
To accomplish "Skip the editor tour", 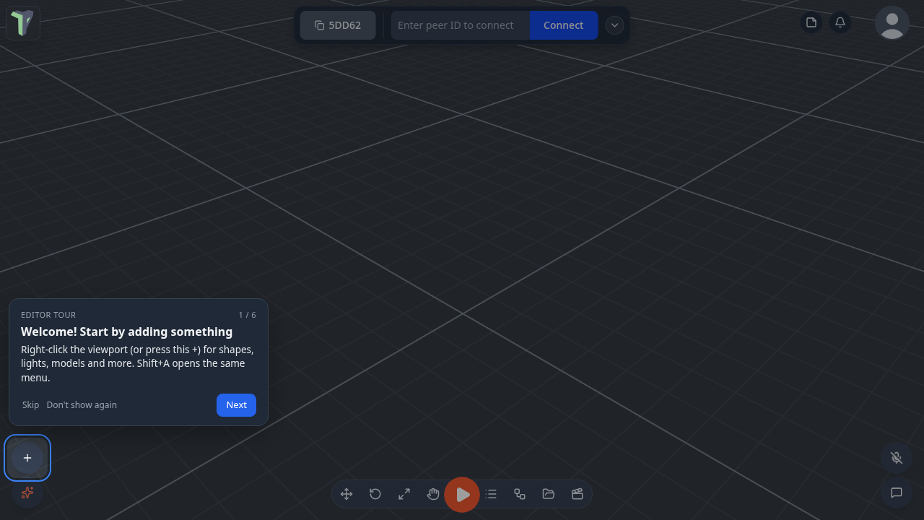I will [x=30, y=405].
